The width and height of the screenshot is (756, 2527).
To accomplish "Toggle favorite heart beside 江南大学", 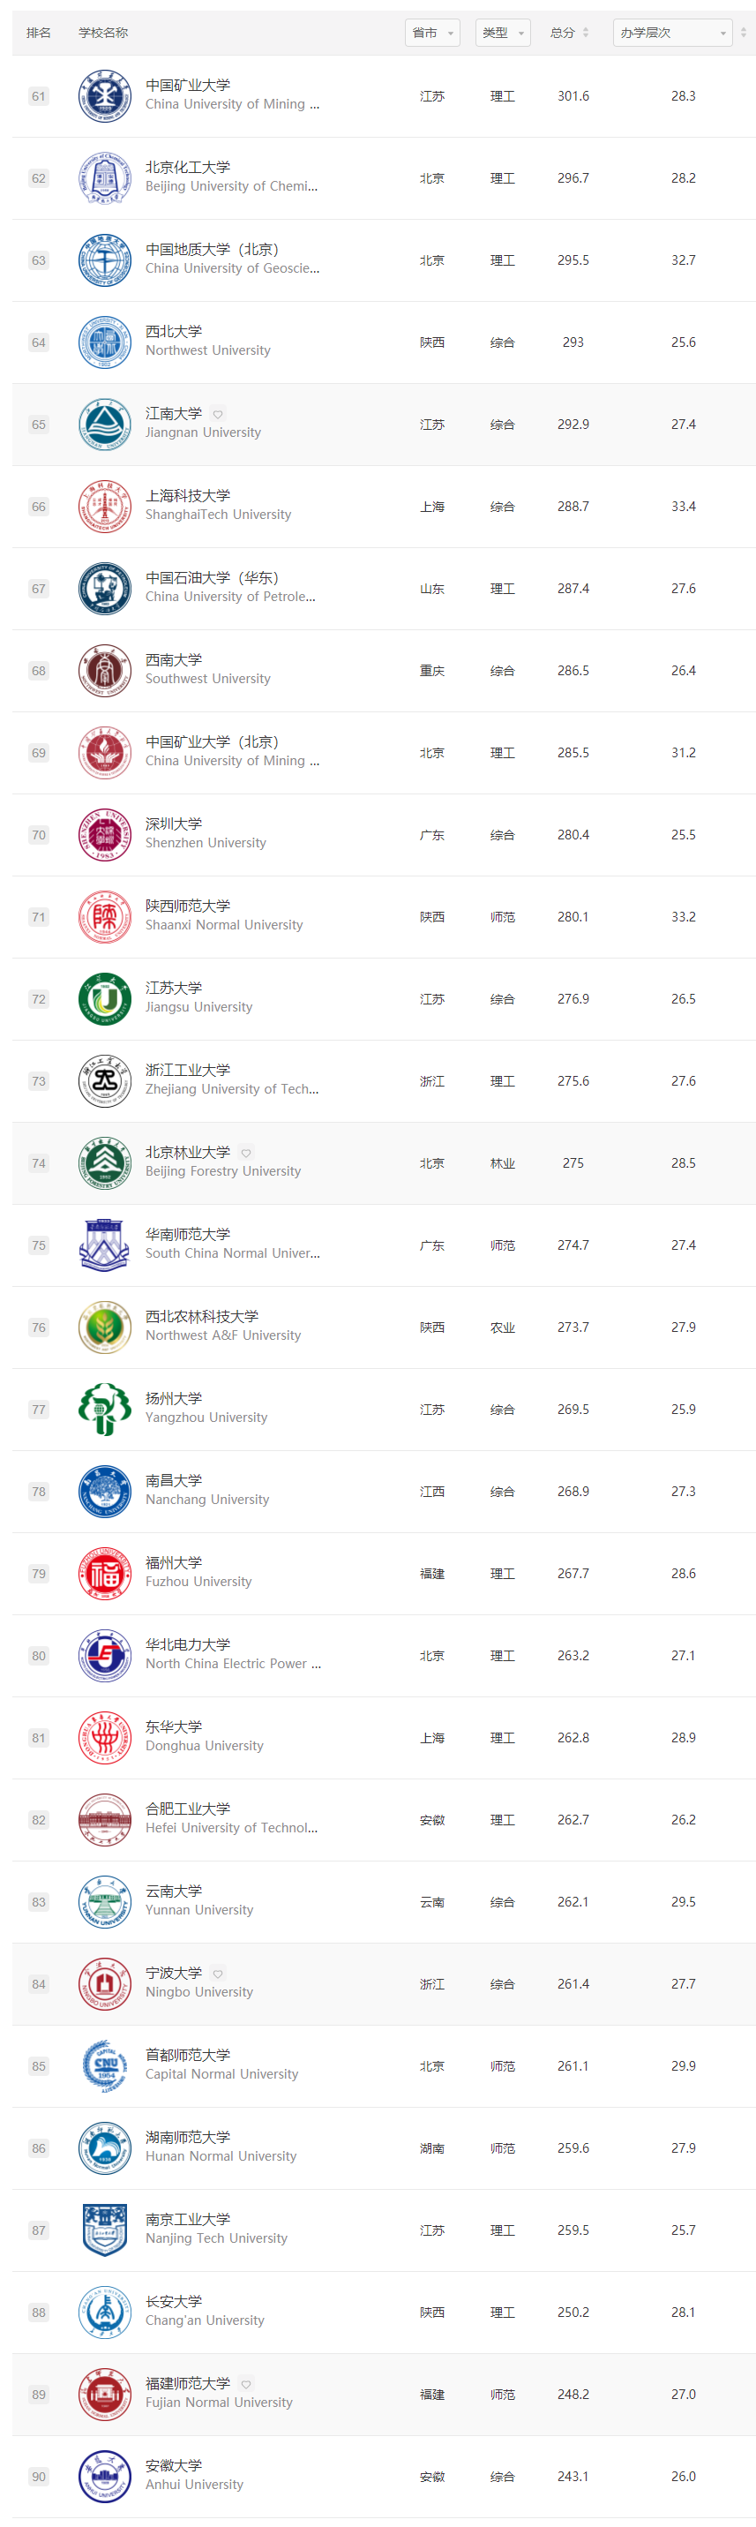I will pos(218,414).
